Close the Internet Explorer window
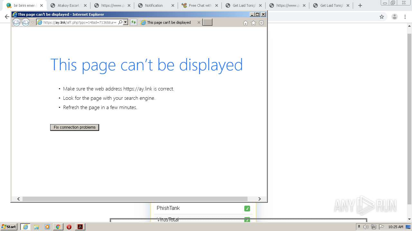 click(x=263, y=14)
